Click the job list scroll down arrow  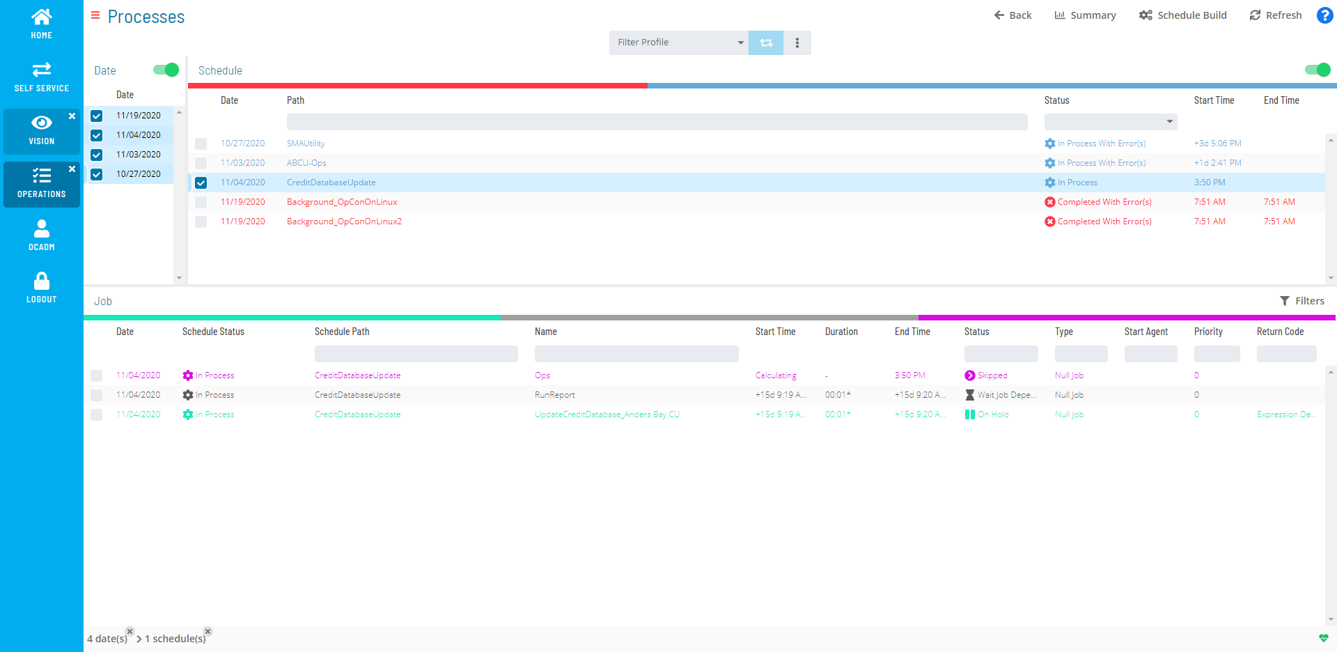coord(1331,619)
